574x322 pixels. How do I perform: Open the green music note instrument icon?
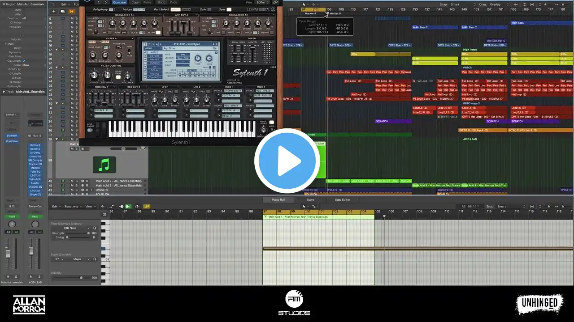pos(104,165)
